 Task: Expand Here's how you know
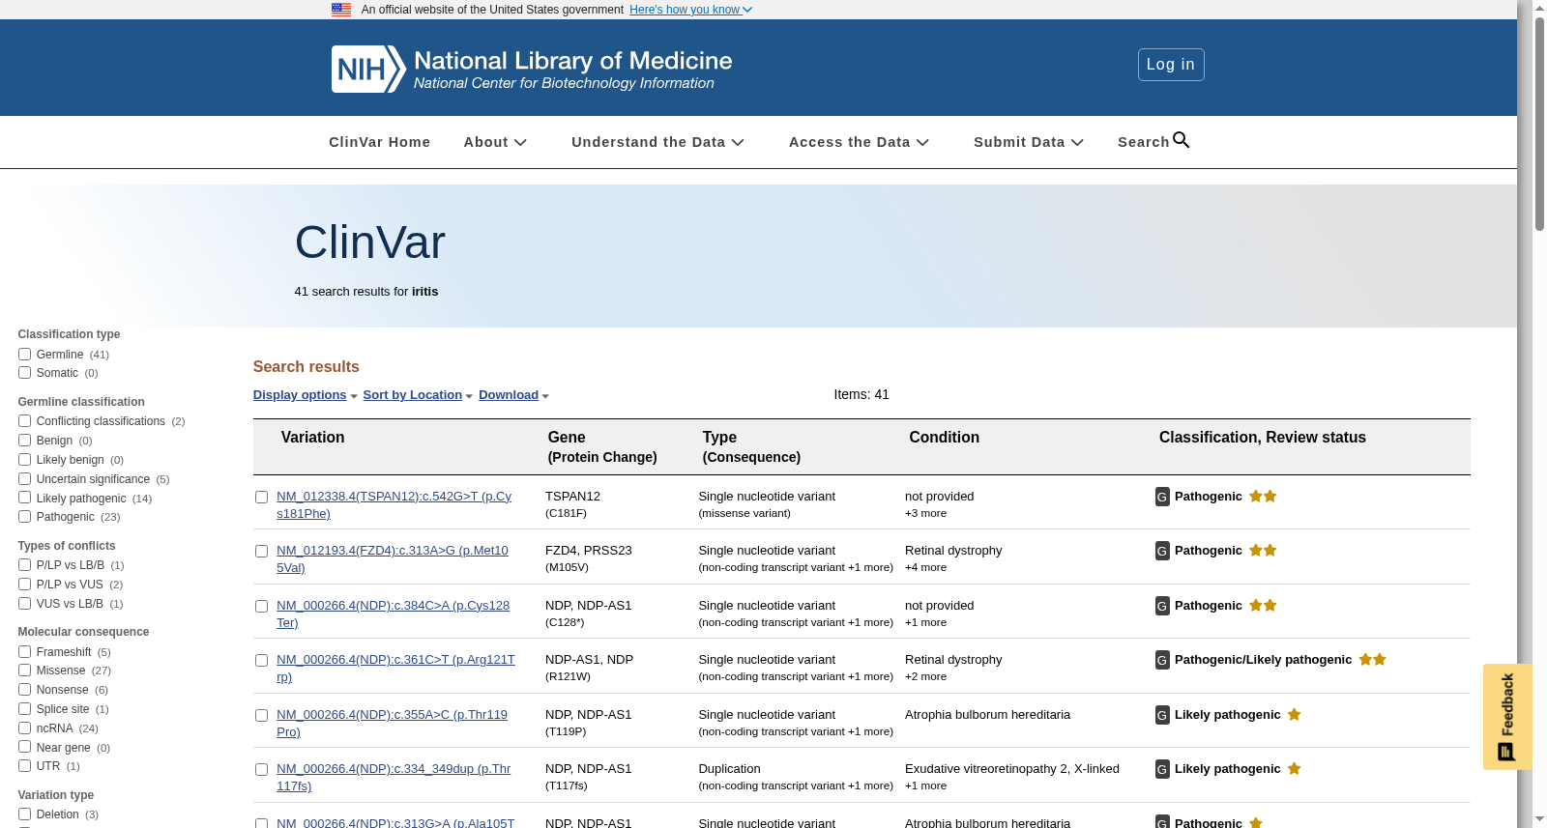690,10
